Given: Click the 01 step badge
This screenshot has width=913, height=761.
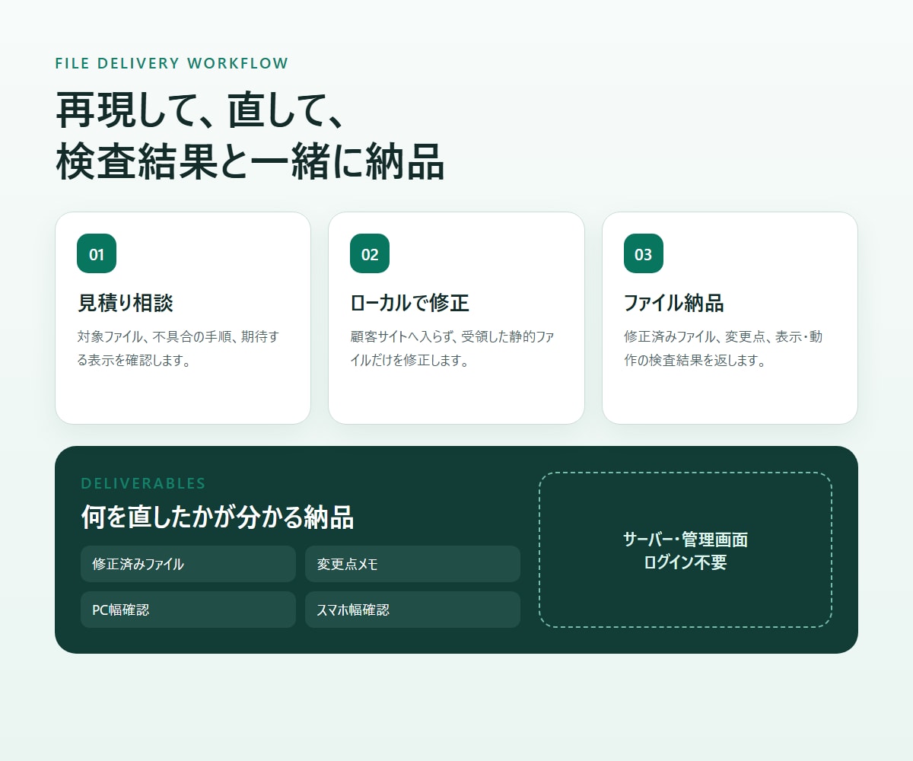Looking at the screenshot, I should pos(97,253).
